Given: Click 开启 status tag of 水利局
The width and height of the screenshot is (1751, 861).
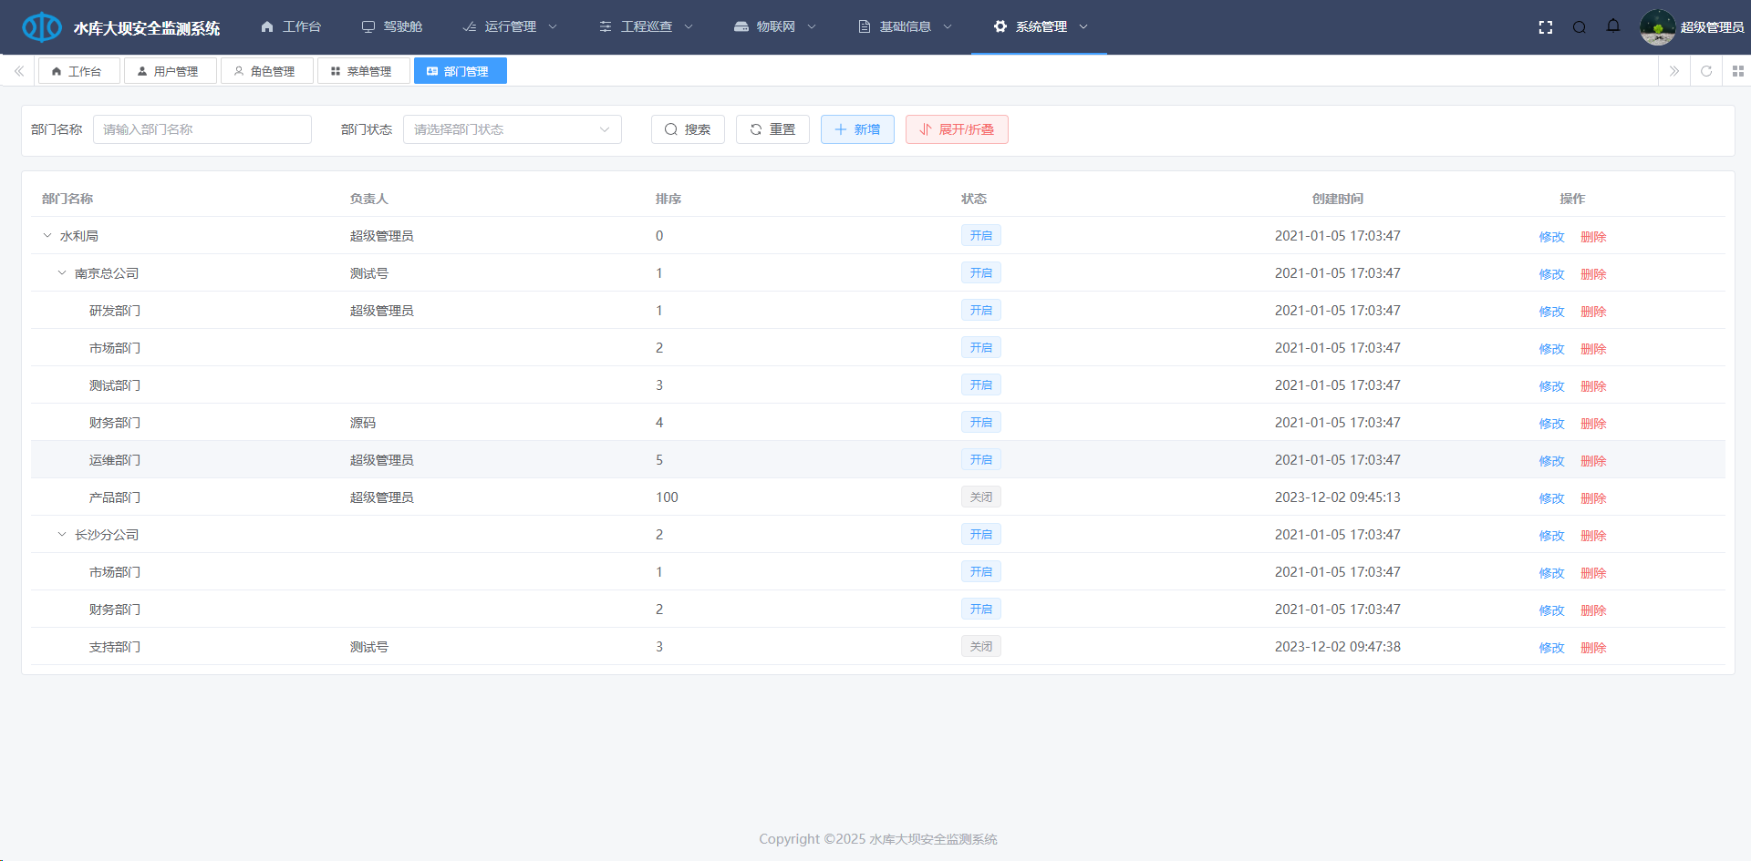Looking at the screenshot, I should coord(981,235).
